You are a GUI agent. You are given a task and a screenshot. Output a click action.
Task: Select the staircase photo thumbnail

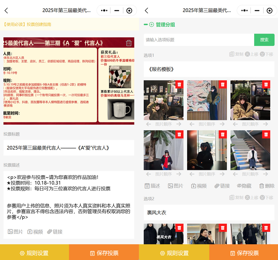pos(250,150)
